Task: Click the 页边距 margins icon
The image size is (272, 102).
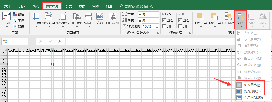Action: 36,16
